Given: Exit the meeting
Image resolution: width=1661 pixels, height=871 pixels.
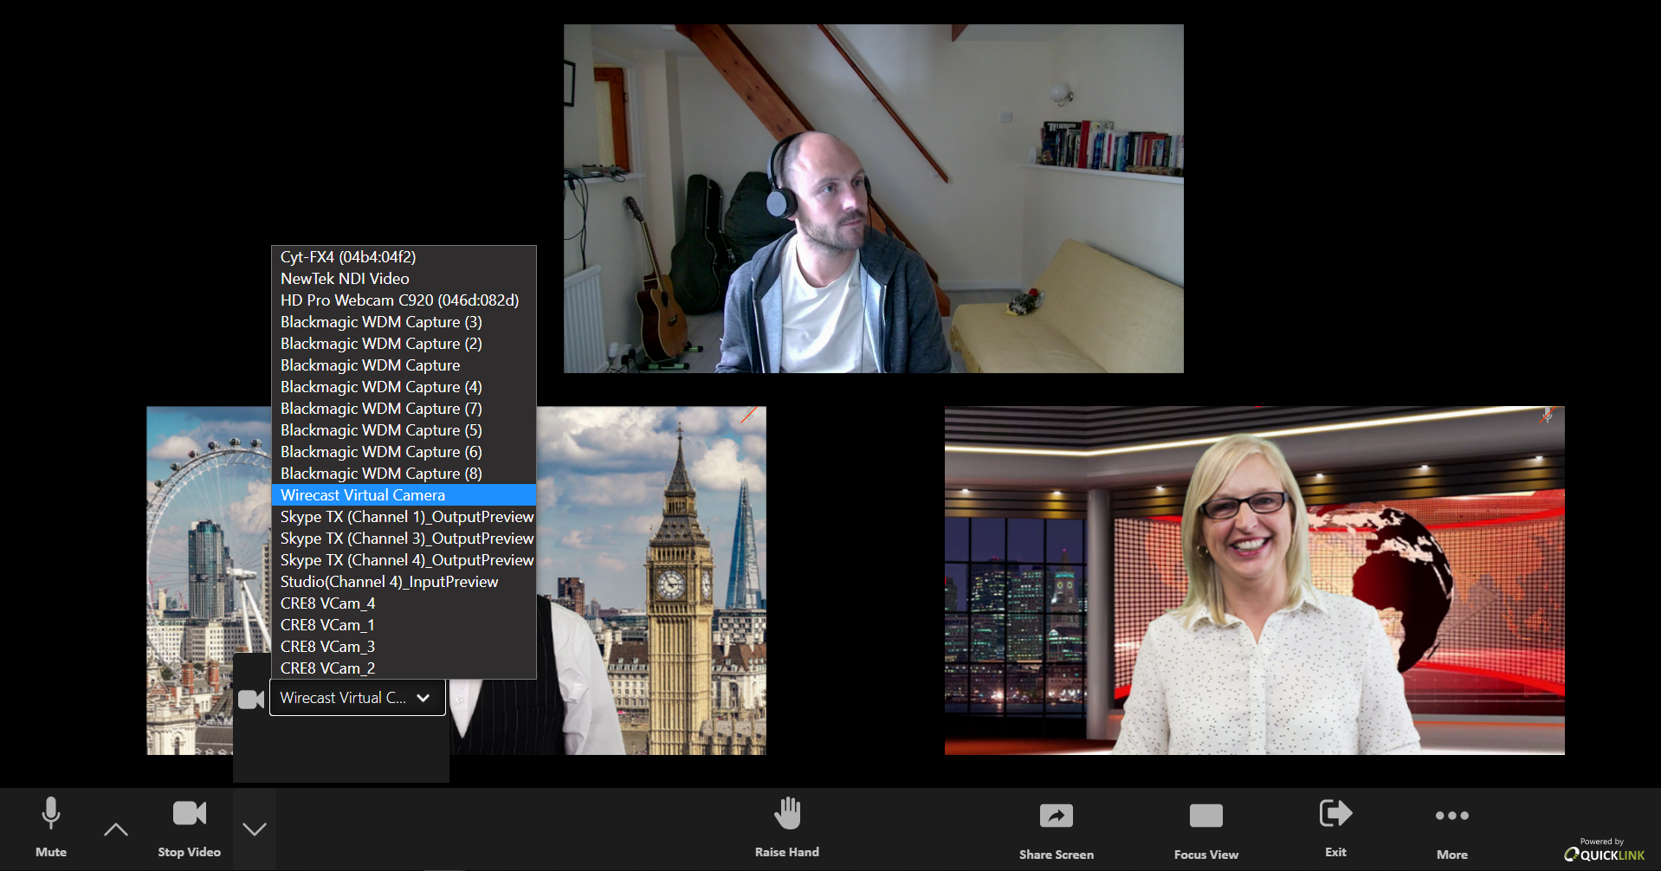Looking at the screenshot, I should pyautogui.click(x=1335, y=827).
